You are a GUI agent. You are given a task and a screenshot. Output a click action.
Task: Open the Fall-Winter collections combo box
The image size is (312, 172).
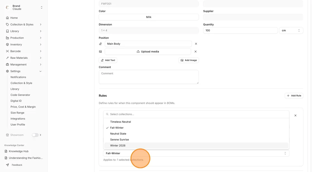(196, 153)
